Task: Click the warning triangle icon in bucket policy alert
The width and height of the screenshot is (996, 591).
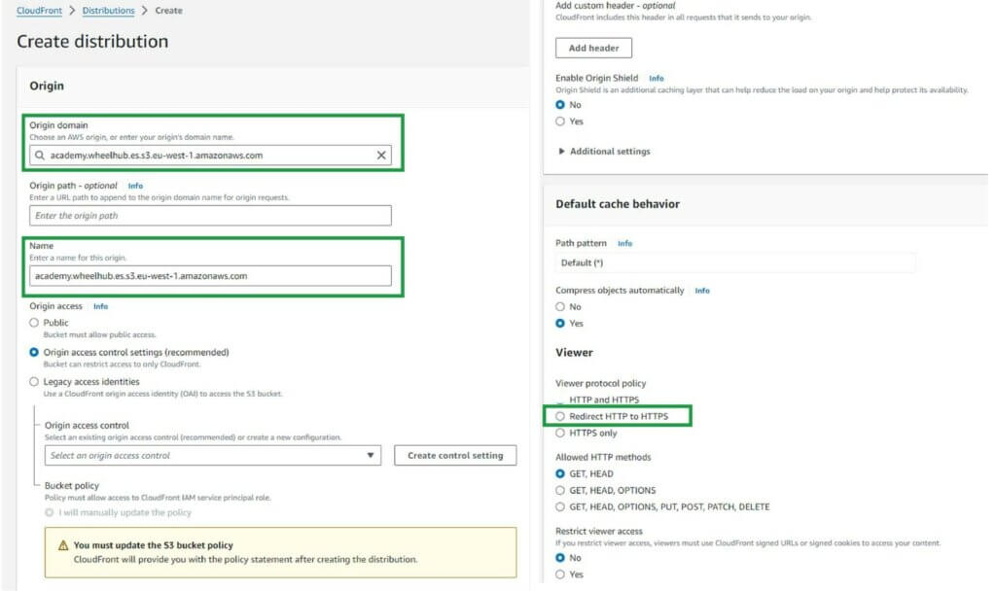Action: pos(63,545)
